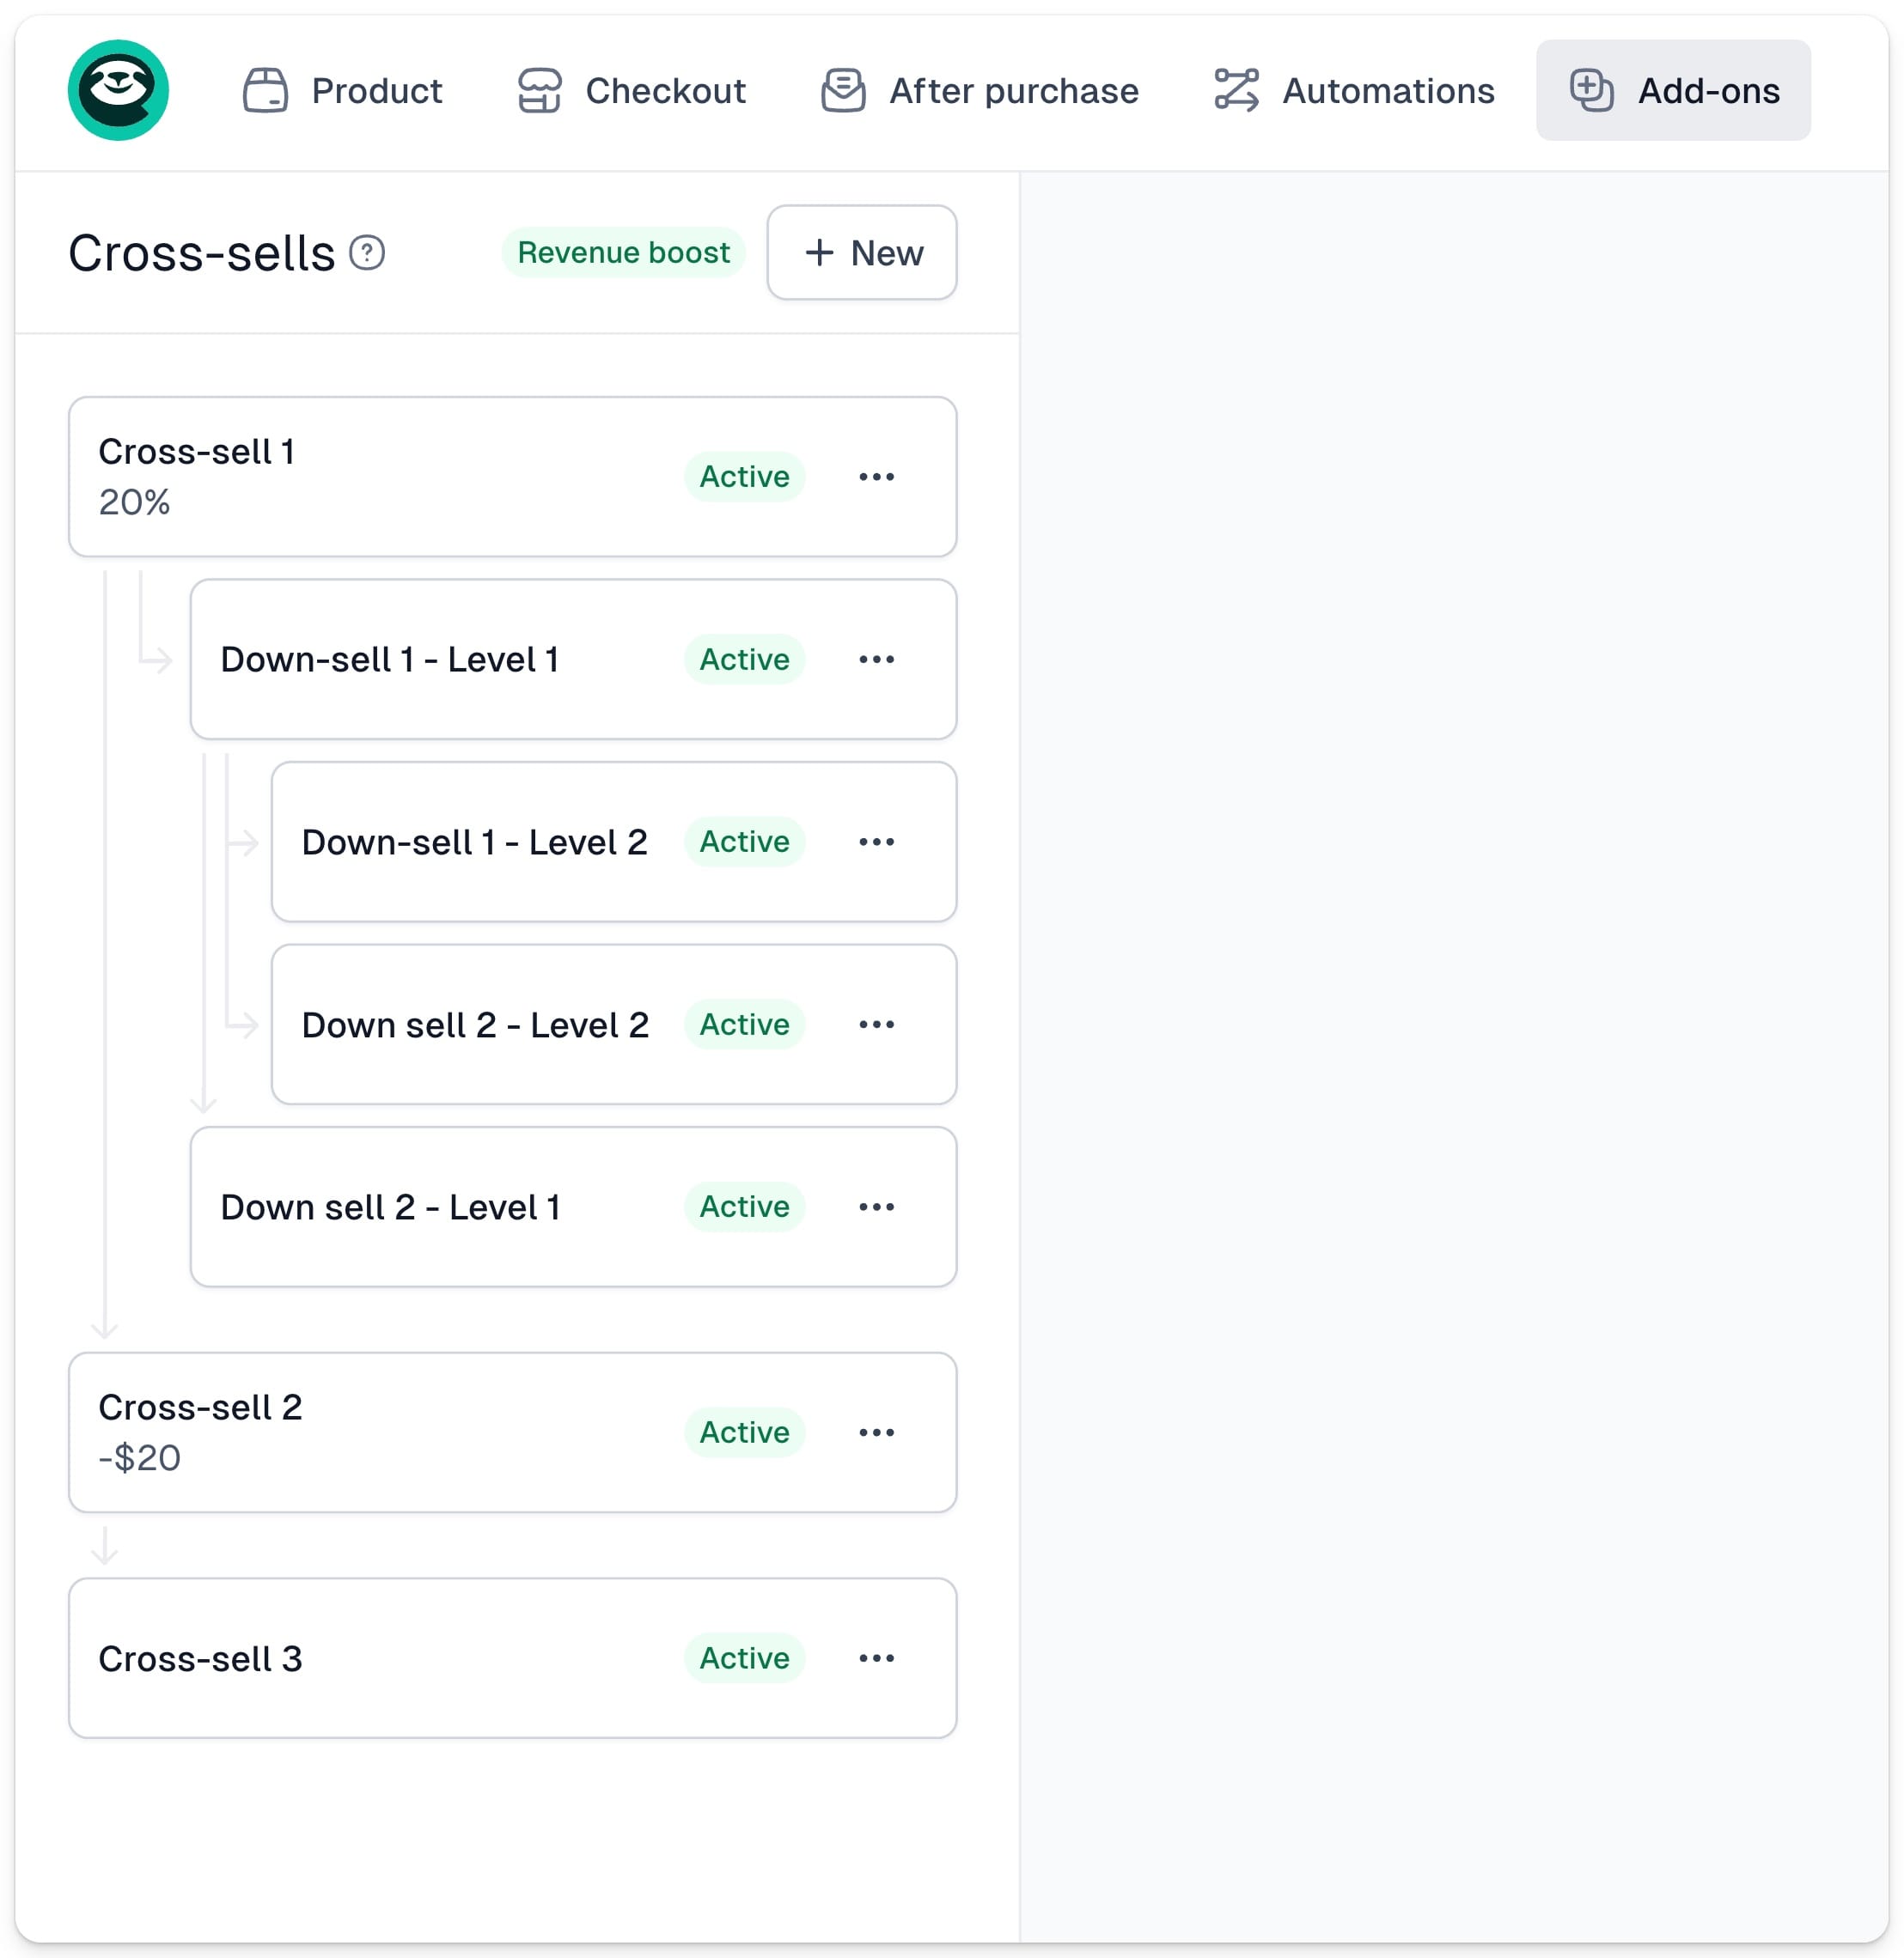Go to the Product tab
The image size is (1904, 1958).
click(343, 90)
